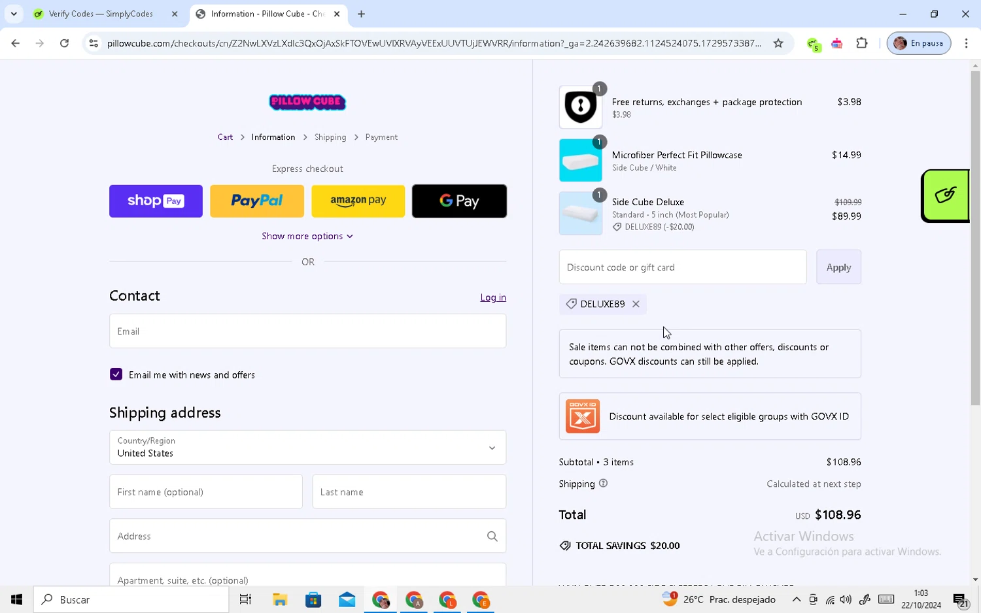981x613 pixels.
Task: Check out using Google Pay
Action: (459, 201)
